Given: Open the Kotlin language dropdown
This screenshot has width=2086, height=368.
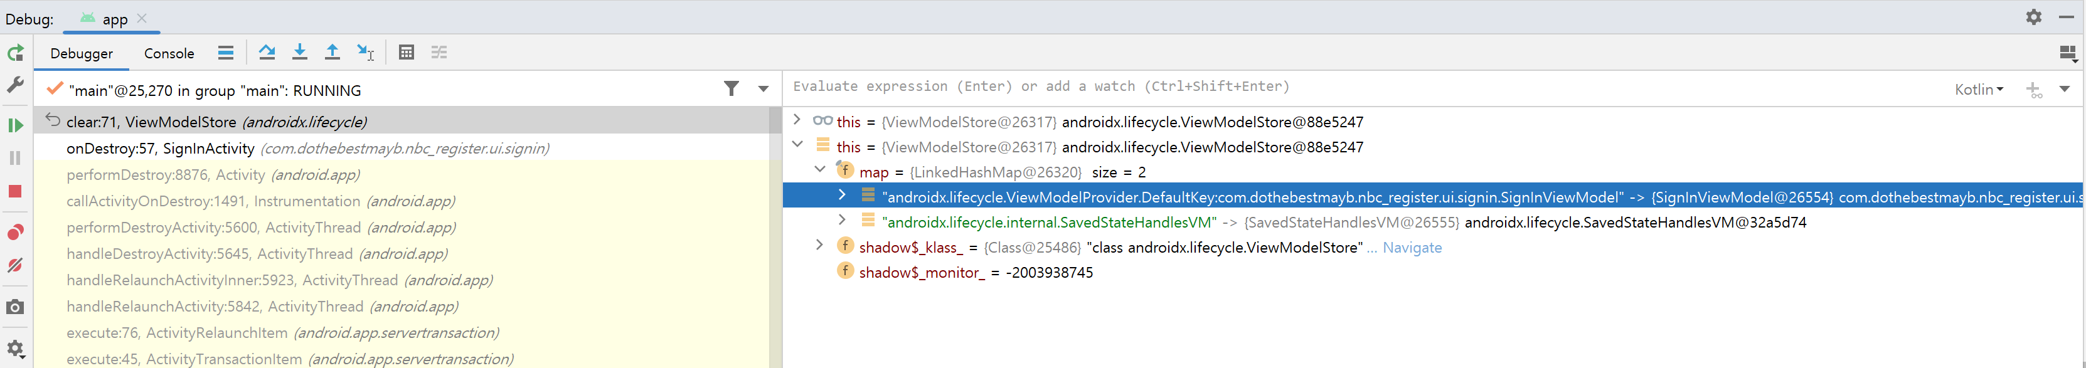Looking at the screenshot, I should pyautogui.click(x=1978, y=90).
